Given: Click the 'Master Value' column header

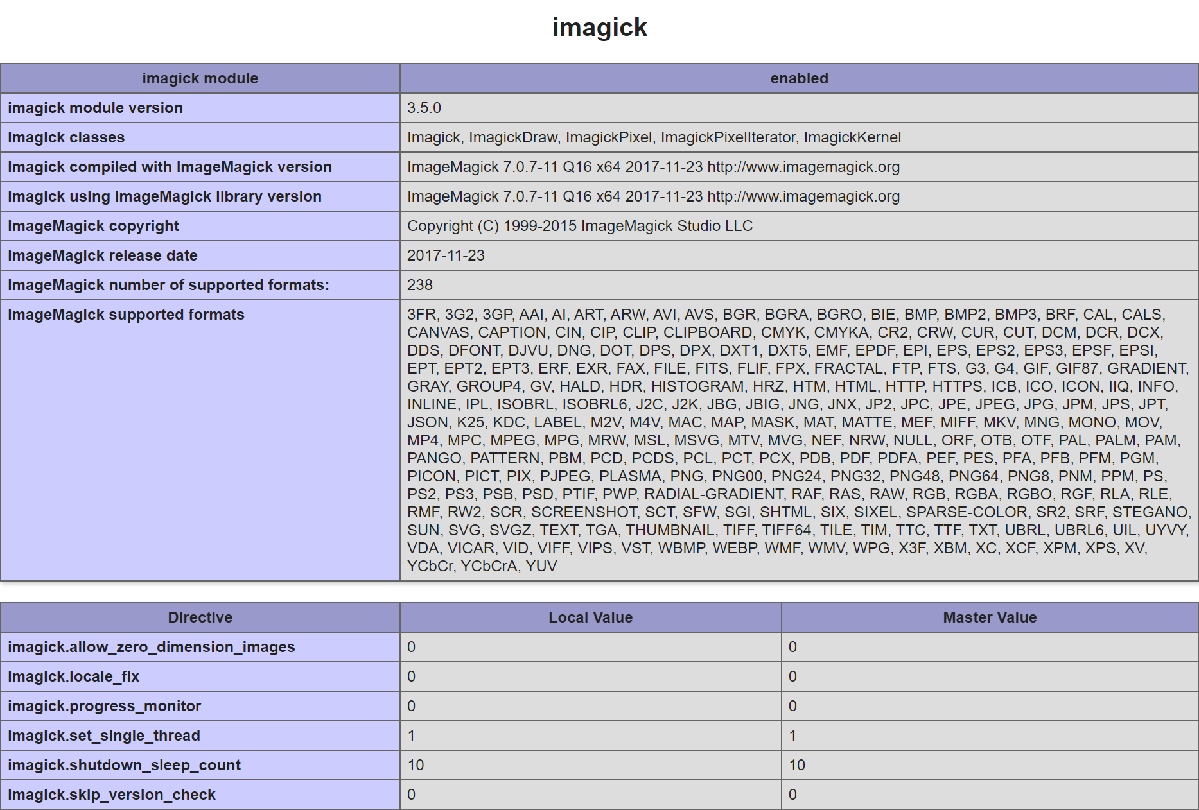Looking at the screenshot, I should pos(990,617).
